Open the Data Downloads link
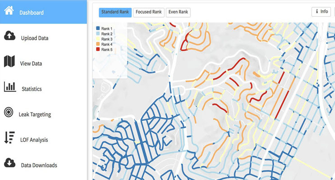The height and width of the screenshot is (180, 335). (x=39, y=165)
